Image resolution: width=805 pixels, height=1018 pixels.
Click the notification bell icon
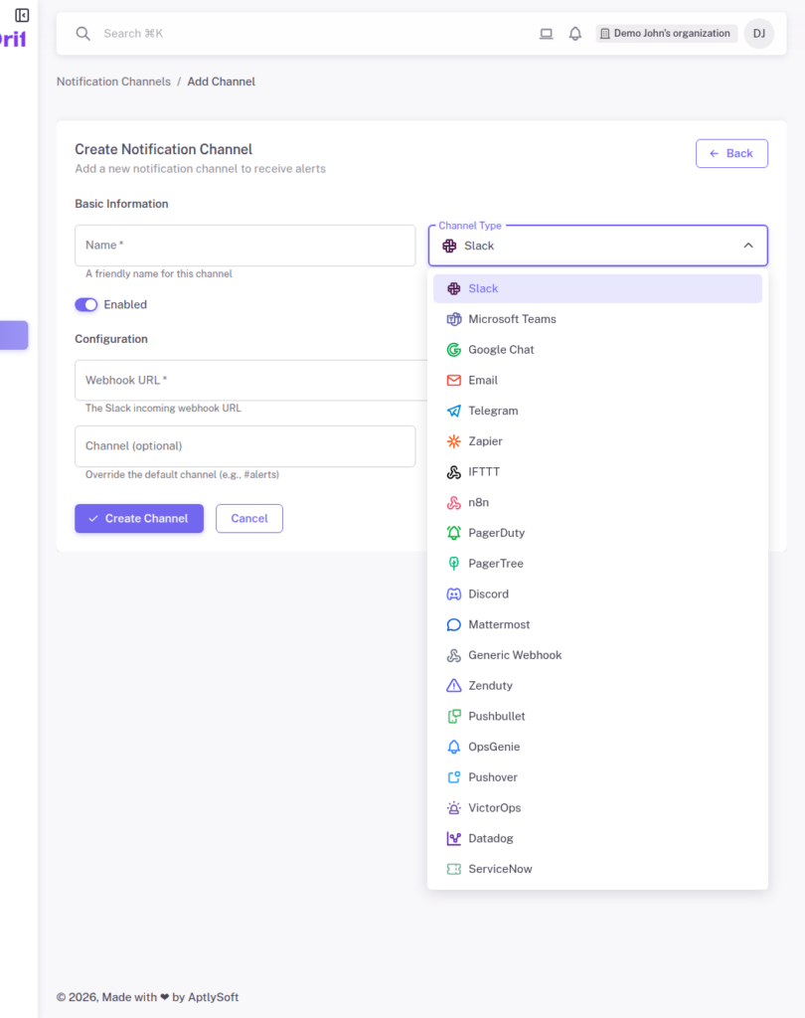pos(574,33)
